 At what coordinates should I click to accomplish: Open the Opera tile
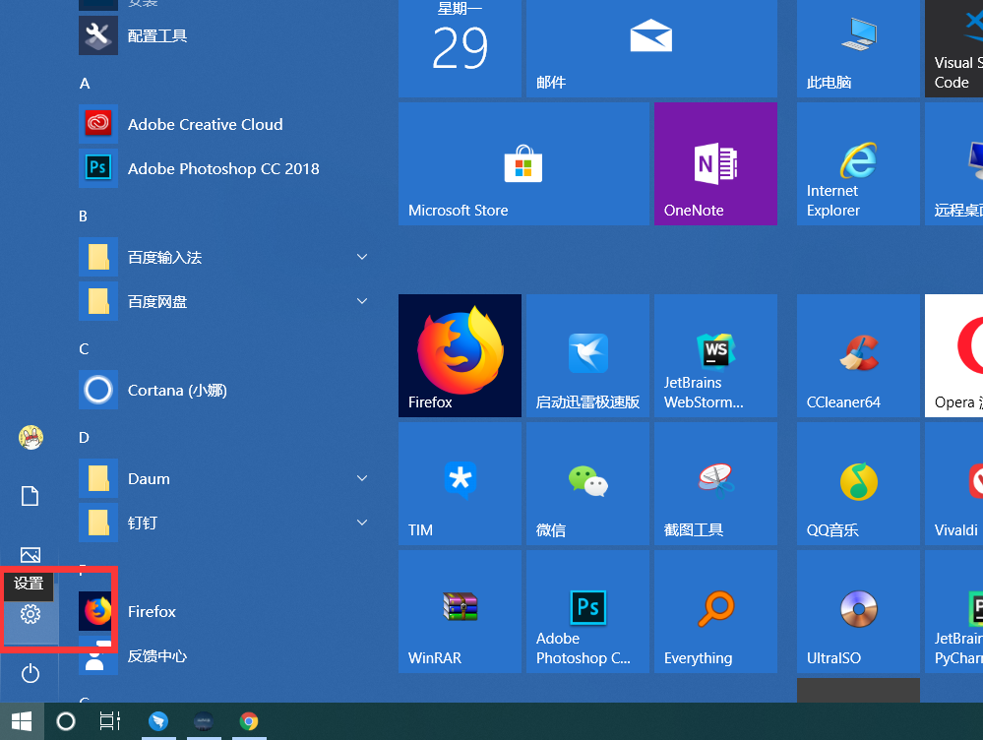[x=953, y=355]
